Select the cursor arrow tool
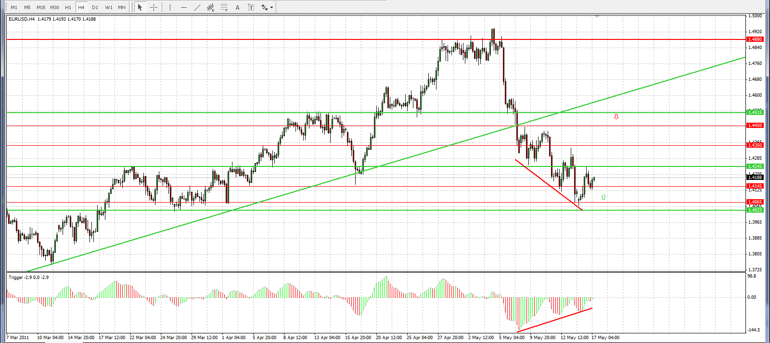The height and width of the screenshot is (343, 770). tap(140, 7)
